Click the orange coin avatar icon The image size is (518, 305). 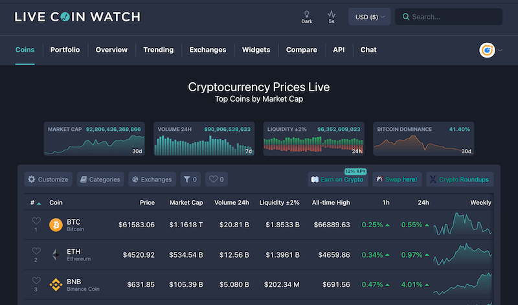(x=487, y=51)
